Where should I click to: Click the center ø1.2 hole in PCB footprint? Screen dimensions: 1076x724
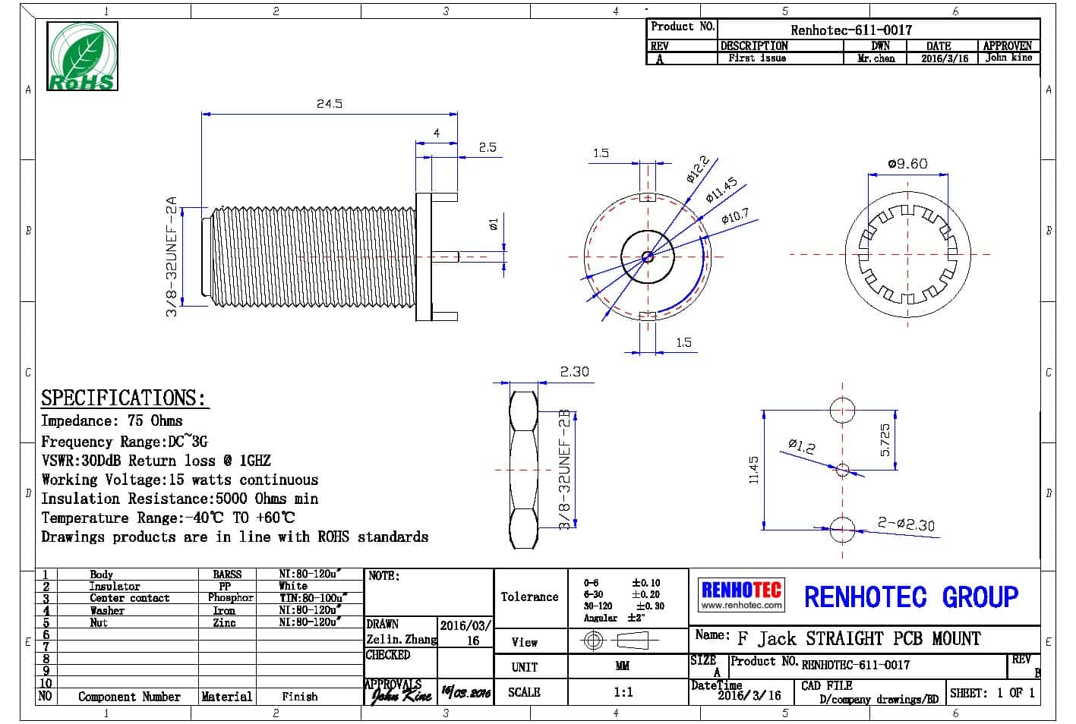(843, 470)
